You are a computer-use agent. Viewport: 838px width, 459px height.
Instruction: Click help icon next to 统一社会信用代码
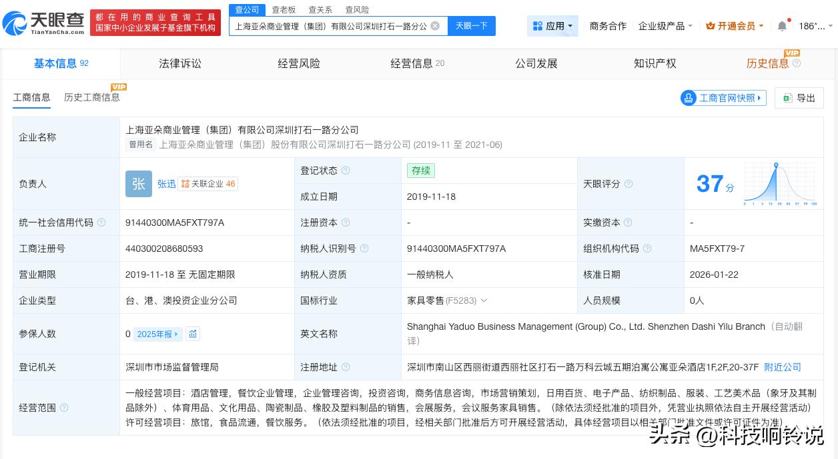(101, 223)
